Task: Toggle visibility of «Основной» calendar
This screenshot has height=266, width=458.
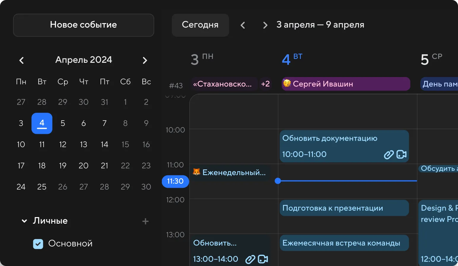Action: click(38, 243)
